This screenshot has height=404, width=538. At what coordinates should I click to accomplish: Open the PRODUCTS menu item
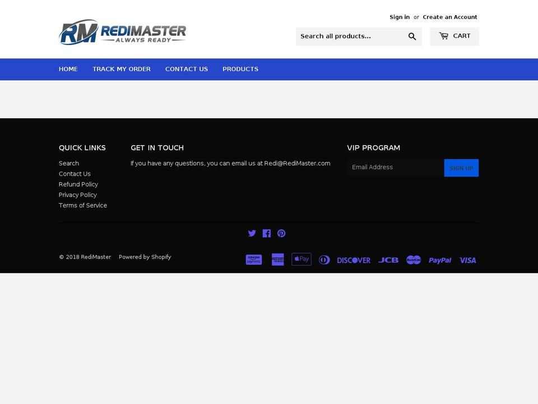pos(240,69)
